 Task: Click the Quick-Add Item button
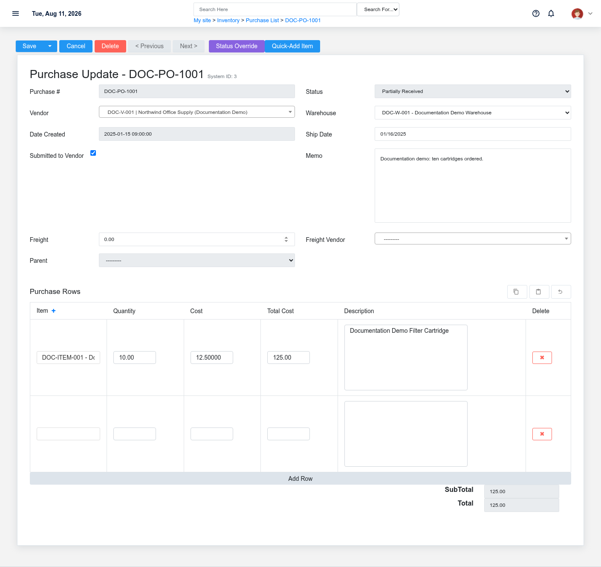292,46
